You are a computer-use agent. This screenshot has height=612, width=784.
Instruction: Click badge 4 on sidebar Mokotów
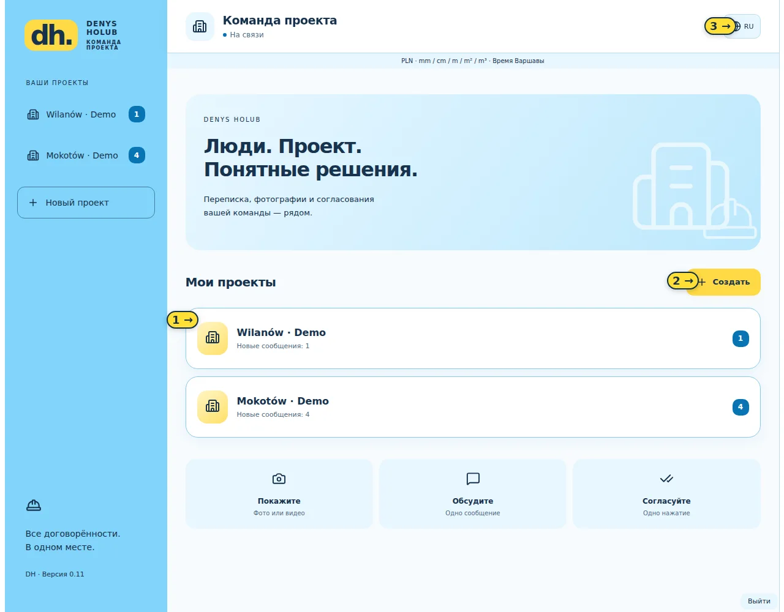(x=137, y=155)
